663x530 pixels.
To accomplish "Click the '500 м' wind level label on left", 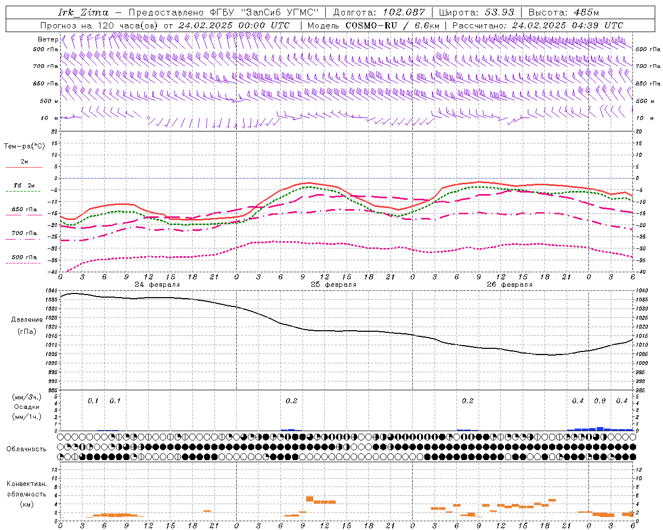I will (x=49, y=101).
